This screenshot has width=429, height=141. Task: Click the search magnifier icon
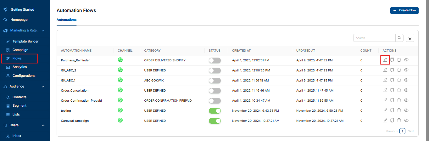[399, 38]
